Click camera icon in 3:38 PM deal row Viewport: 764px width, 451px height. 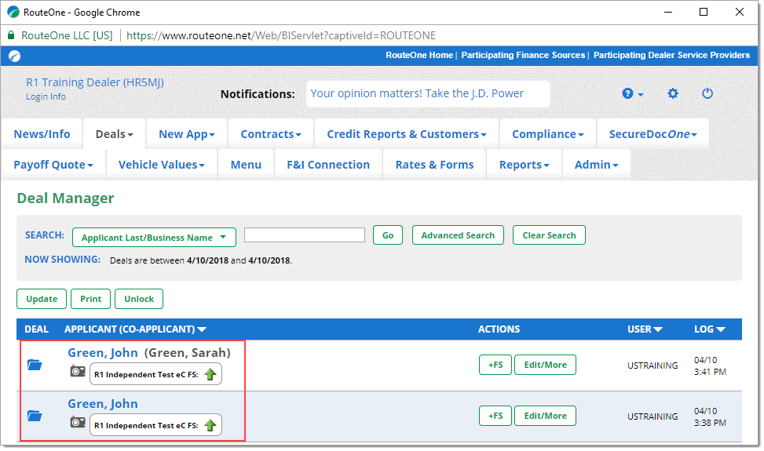pyautogui.click(x=78, y=422)
